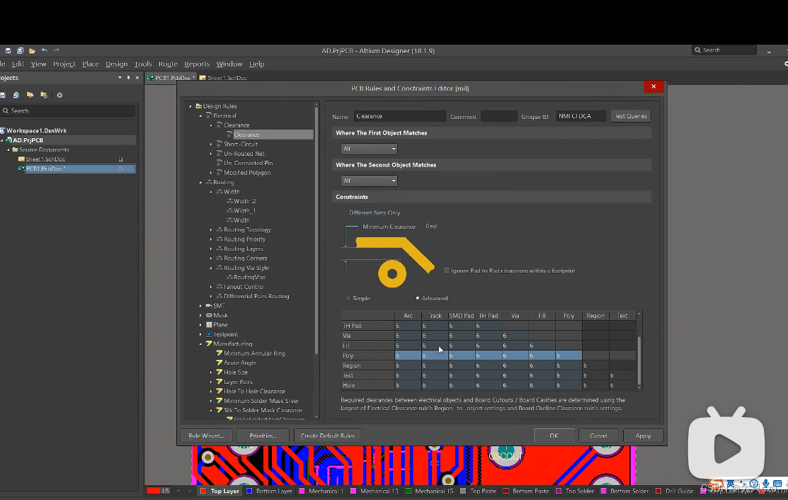Click the Redo arrow icon
The image size is (788, 500).
click(x=57, y=50)
